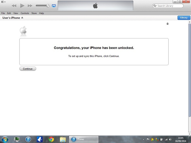191x143 pixels.
Task: Open the Controls menu
Action: pyautogui.click(x=25, y=13)
